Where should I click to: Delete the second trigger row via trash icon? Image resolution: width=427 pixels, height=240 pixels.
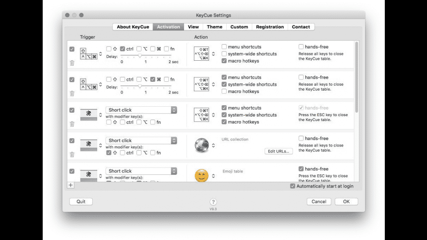[72, 93]
